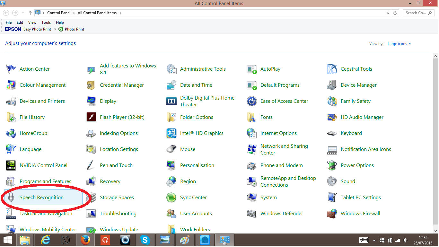The height and width of the screenshot is (247, 439).
Task: Open the Indexing Options icon
Action: click(91, 133)
